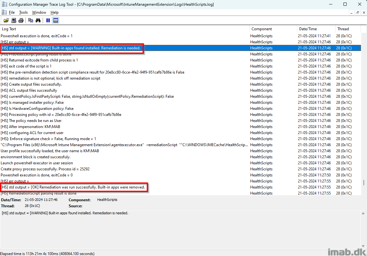Image resolution: width=367 pixels, height=256 pixels.
Task: Click the Copy to clipboard toolbar icon
Action: pos(31,20)
